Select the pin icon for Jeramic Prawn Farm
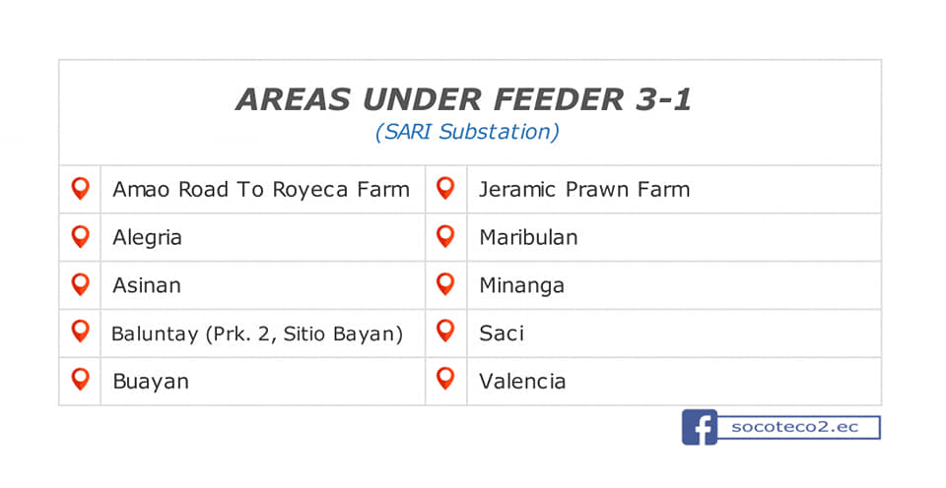This screenshot has height=488, width=946. click(x=445, y=188)
